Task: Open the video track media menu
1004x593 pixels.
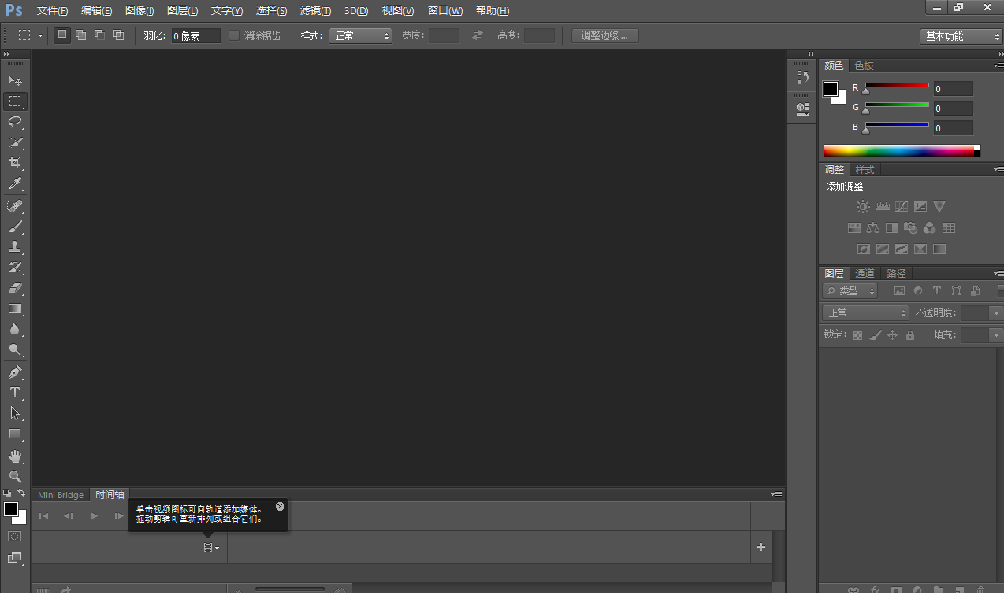Action: pos(211,547)
